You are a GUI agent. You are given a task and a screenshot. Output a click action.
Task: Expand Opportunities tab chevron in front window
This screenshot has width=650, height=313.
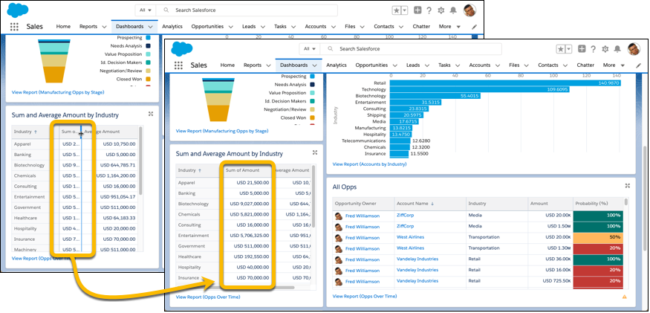(x=394, y=65)
